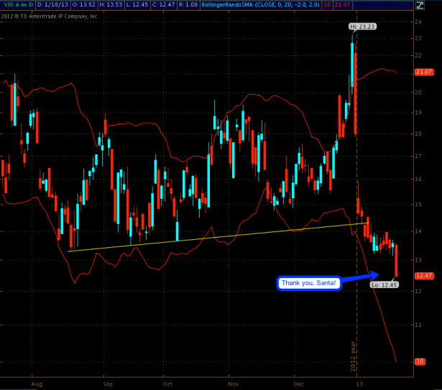Image resolution: width=442 pixels, height=390 pixels.
Task: Click the red 12.47 last price tag
Action: 423,275
